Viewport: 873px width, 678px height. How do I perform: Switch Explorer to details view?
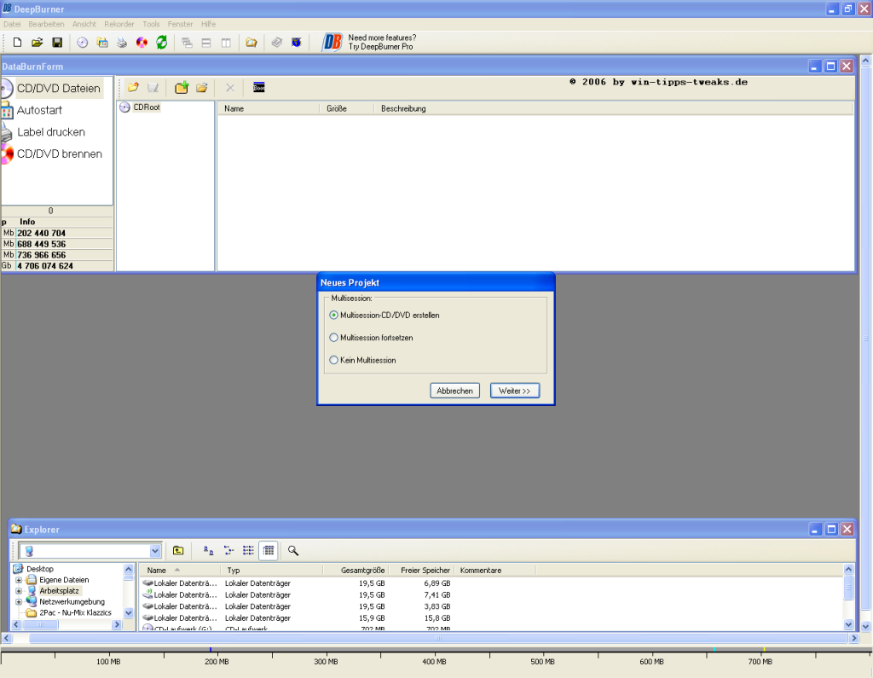point(269,550)
